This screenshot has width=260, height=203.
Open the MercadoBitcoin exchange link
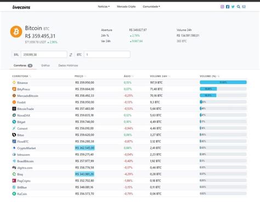click(x=27, y=96)
